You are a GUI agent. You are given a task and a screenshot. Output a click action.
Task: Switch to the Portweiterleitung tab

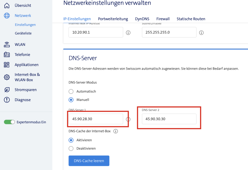(113, 19)
